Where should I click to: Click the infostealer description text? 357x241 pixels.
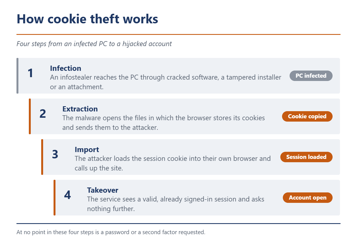click(x=166, y=82)
